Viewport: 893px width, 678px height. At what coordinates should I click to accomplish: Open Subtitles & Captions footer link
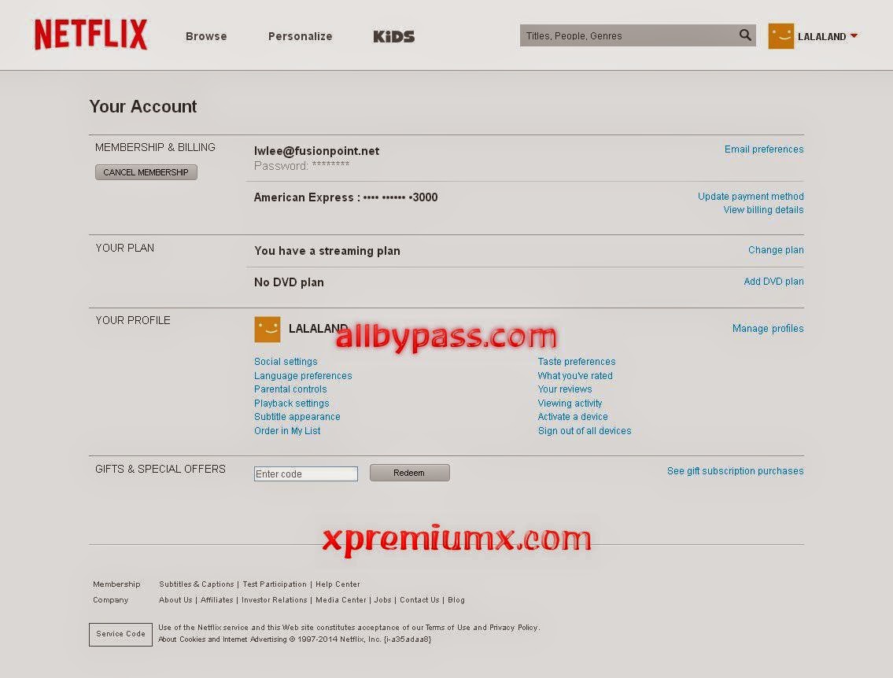197,584
